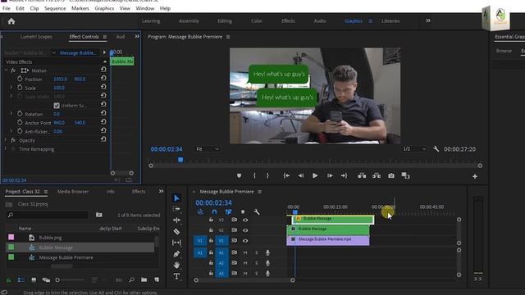Reset the Scale parameter
Screen dimensions: 525x295
click(103, 87)
